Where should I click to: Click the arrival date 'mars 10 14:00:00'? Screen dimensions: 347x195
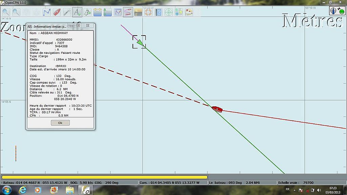pos(73,69)
